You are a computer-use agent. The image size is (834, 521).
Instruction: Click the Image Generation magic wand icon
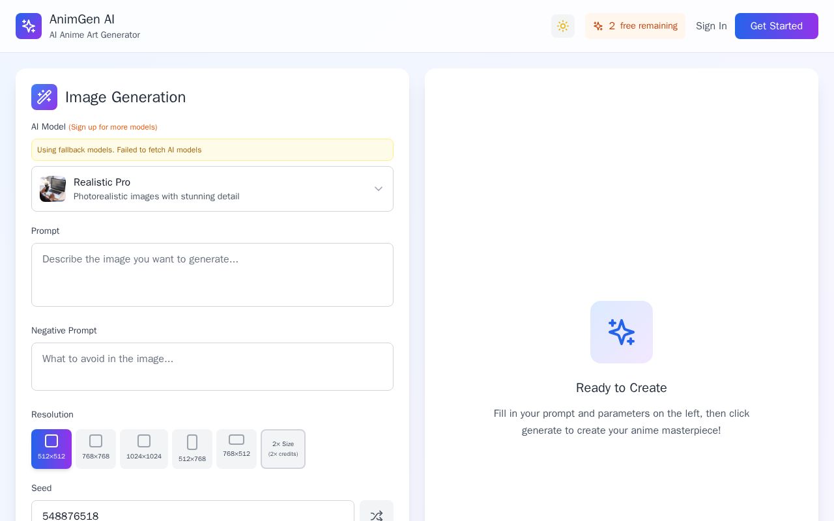pyautogui.click(x=44, y=97)
